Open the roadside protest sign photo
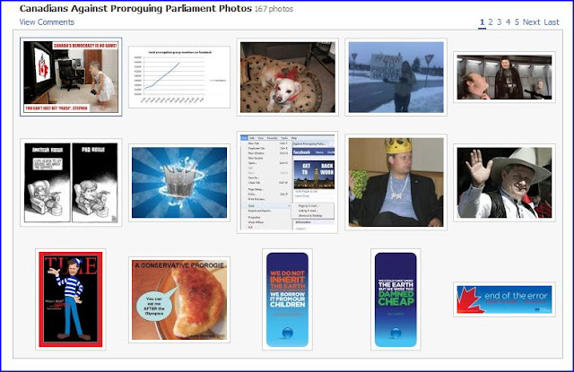This screenshot has width=574, height=372. [x=396, y=77]
